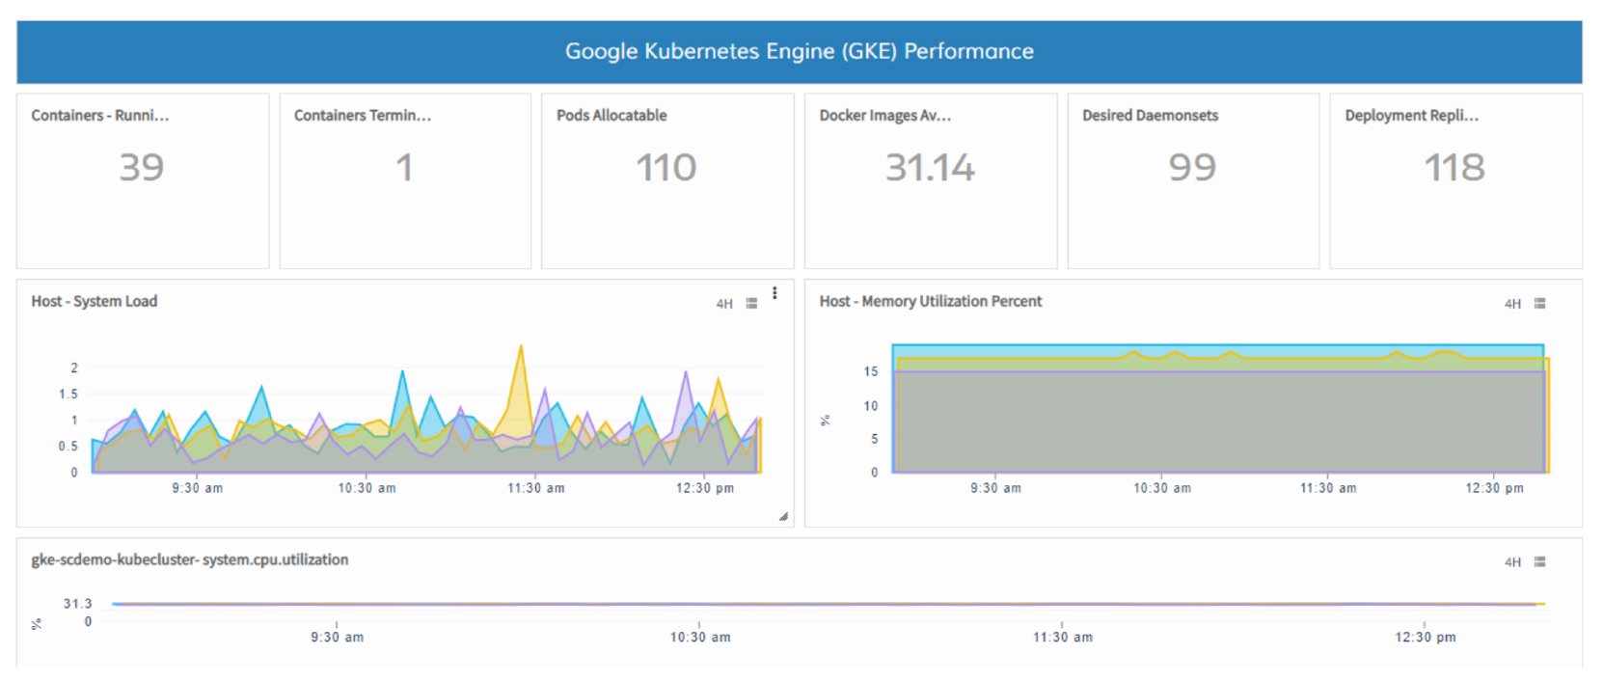
Task: Select the Desired Daemonsets card showing 99
Action: tap(1193, 180)
